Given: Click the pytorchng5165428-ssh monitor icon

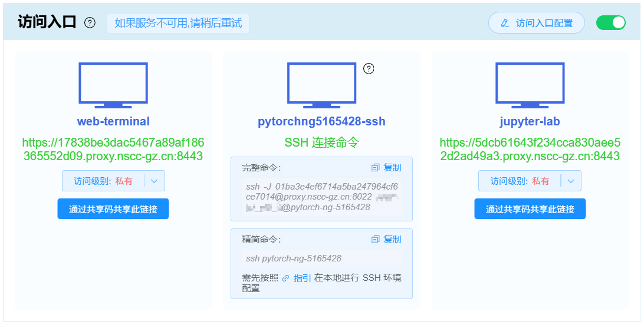Looking at the screenshot, I should [321, 85].
